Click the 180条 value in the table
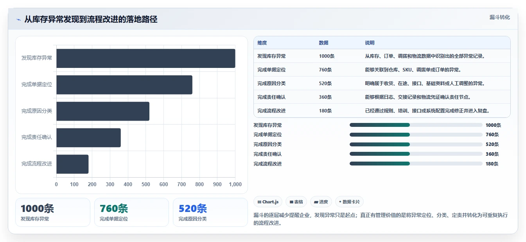The image size is (526, 242). click(325, 111)
